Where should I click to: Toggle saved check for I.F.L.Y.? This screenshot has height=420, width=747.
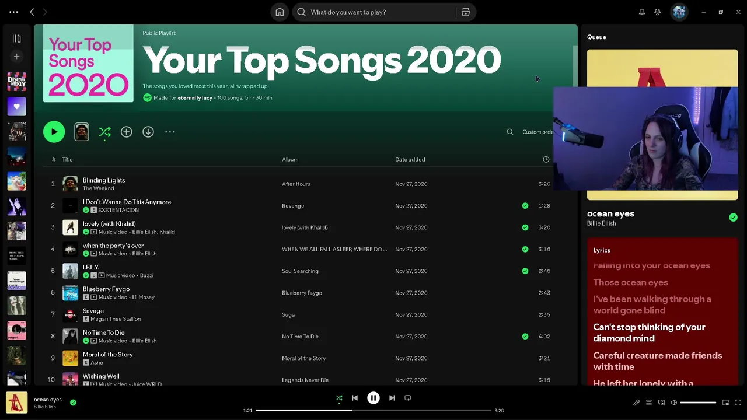coord(525,271)
